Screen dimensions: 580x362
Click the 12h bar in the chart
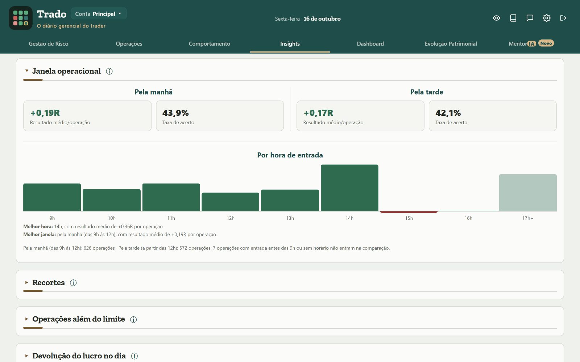pos(231,202)
